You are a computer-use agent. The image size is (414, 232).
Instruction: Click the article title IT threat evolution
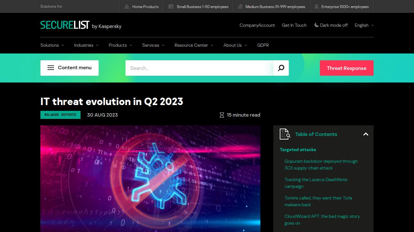112,101
